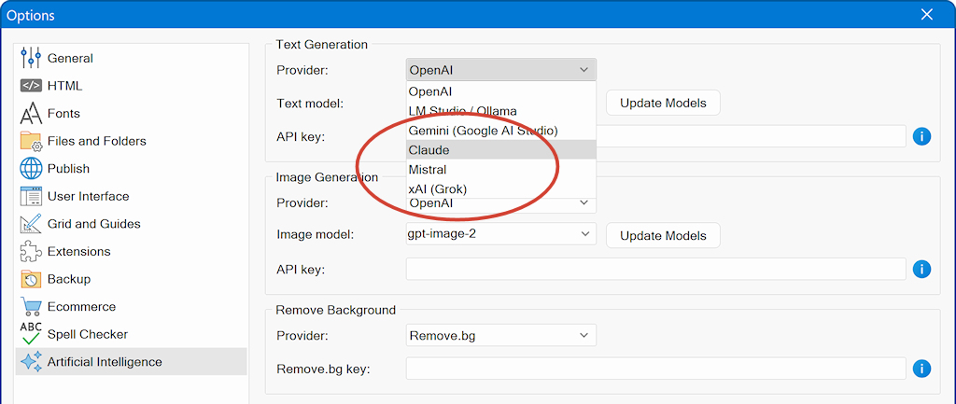
Task: Select the Grid and Guides icon
Action: [31, 224]
